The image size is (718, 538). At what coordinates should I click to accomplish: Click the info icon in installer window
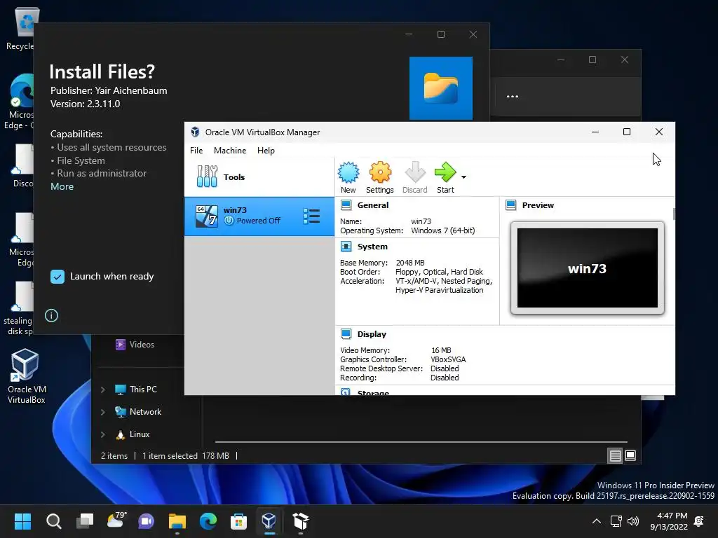(x=51, y=315)
